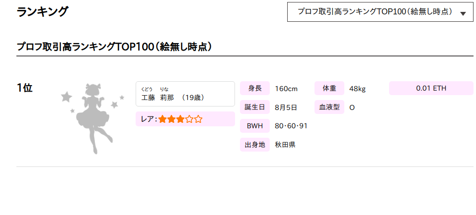Click the second filled rarity star
The height and width of the screenshot is (215, 476).
pos(171,119)
